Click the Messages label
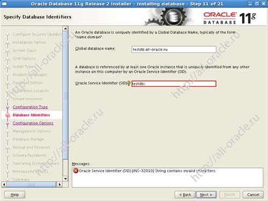 point(81,163)
